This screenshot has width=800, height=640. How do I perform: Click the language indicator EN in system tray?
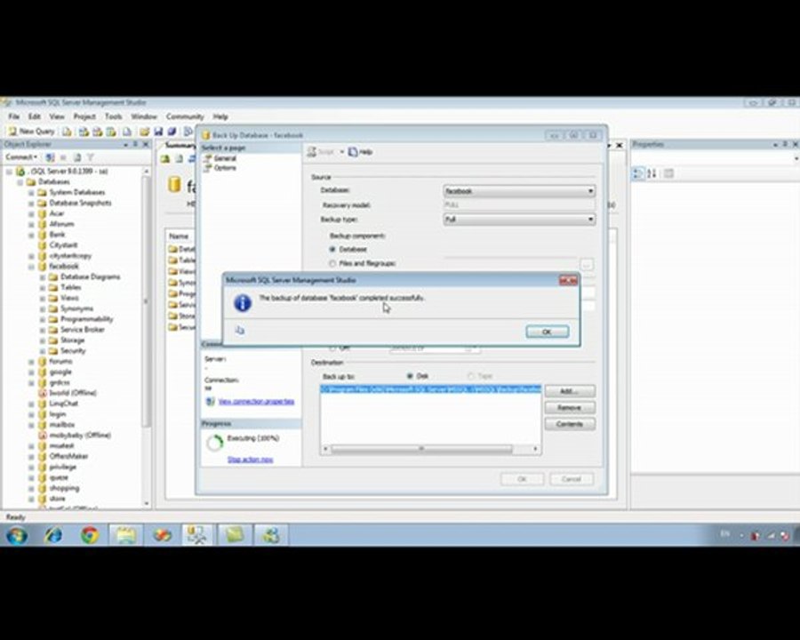pos(725,534)
